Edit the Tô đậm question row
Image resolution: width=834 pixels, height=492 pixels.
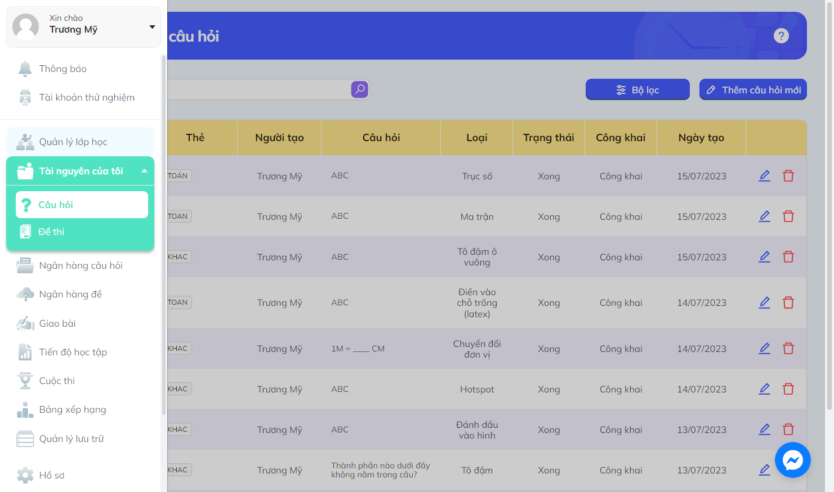[764, 470]
